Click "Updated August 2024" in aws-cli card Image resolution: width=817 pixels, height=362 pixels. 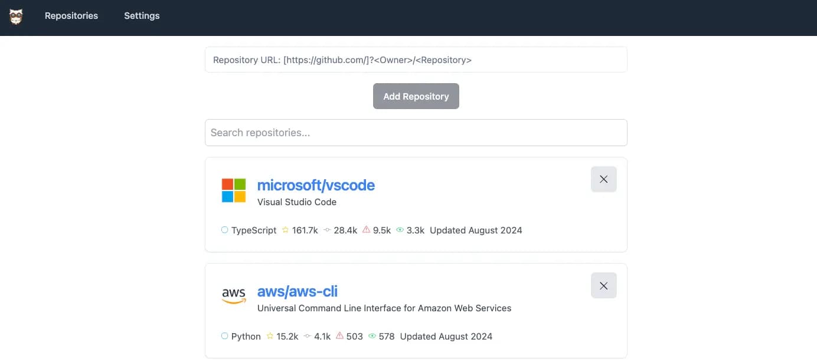446,336
